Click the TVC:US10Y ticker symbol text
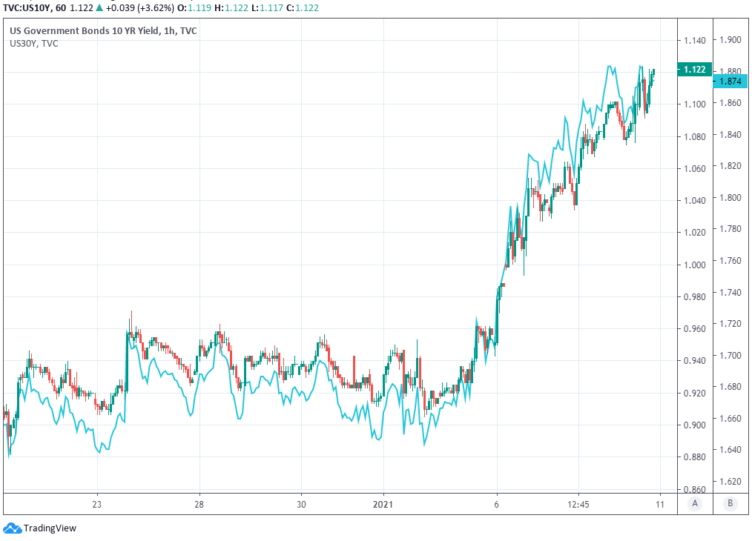This screenshot has width=752, height=541. click(27, 7)
